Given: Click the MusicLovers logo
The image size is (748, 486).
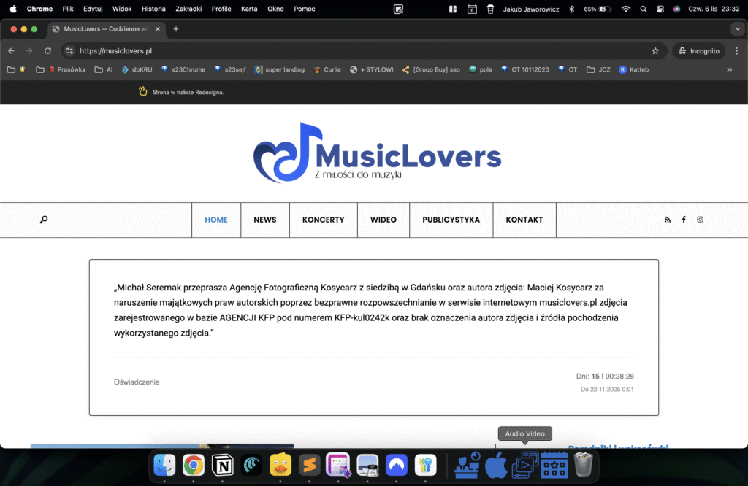Looking at the screenshot, I should click(x=377, y=153).
